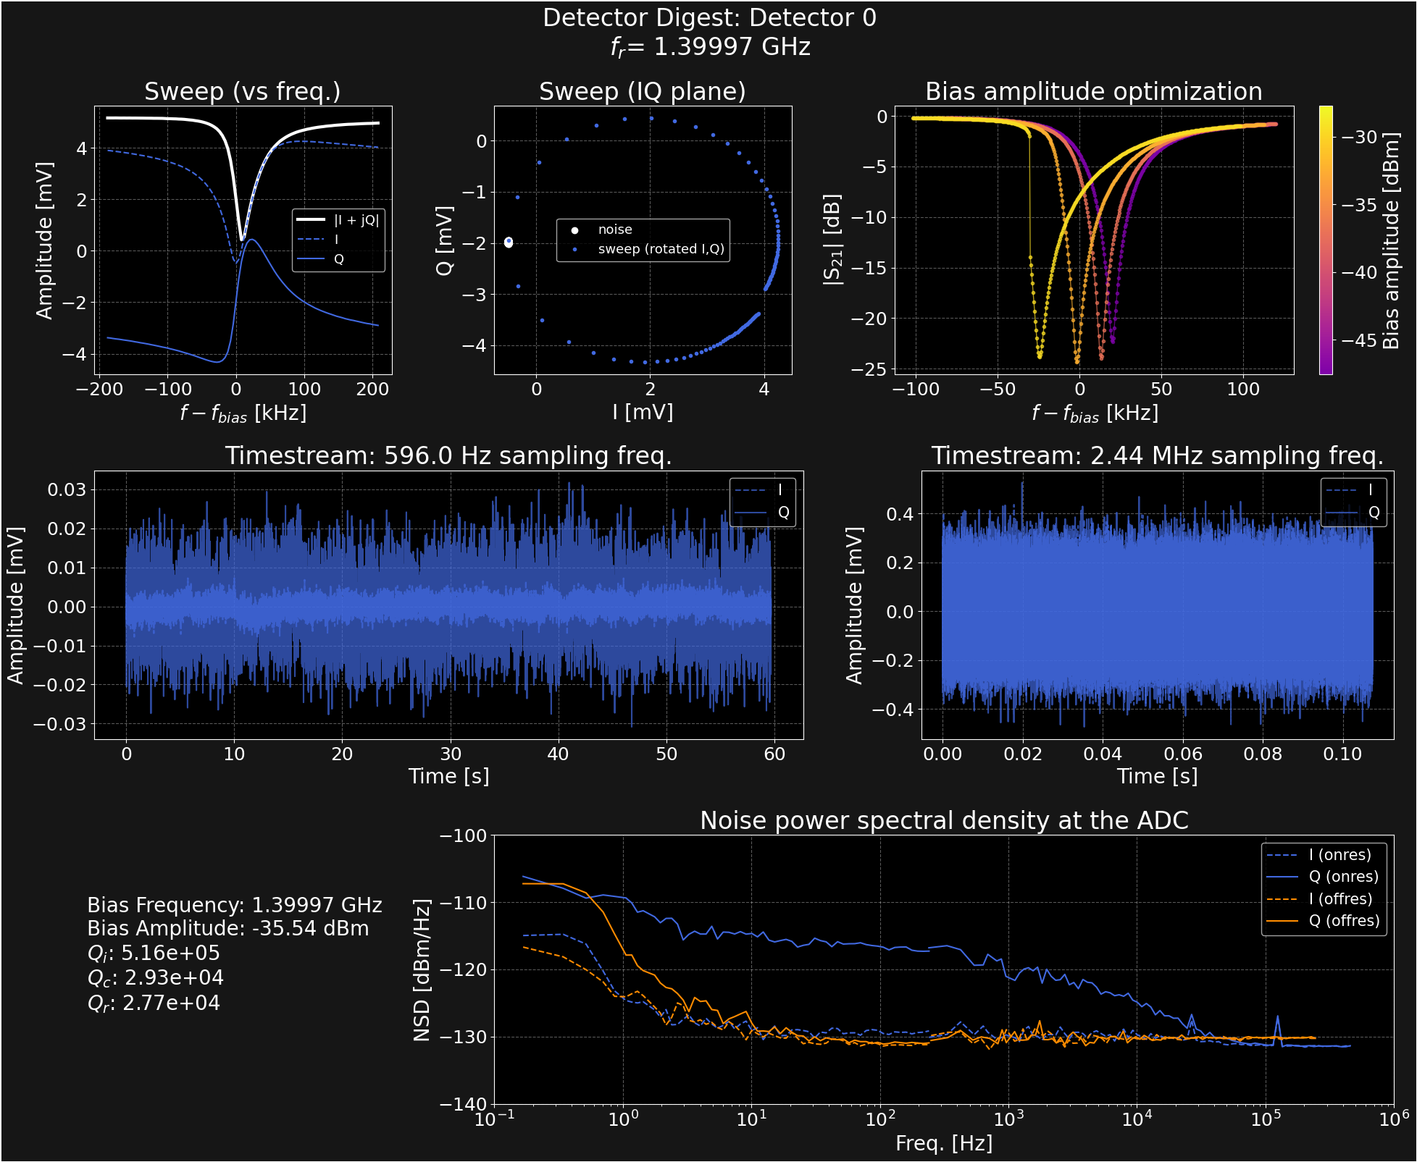Click the sweep (rotated I,Q) legend entry
The height and width of the screenshot is (1162, 1417).
[660, 249]
